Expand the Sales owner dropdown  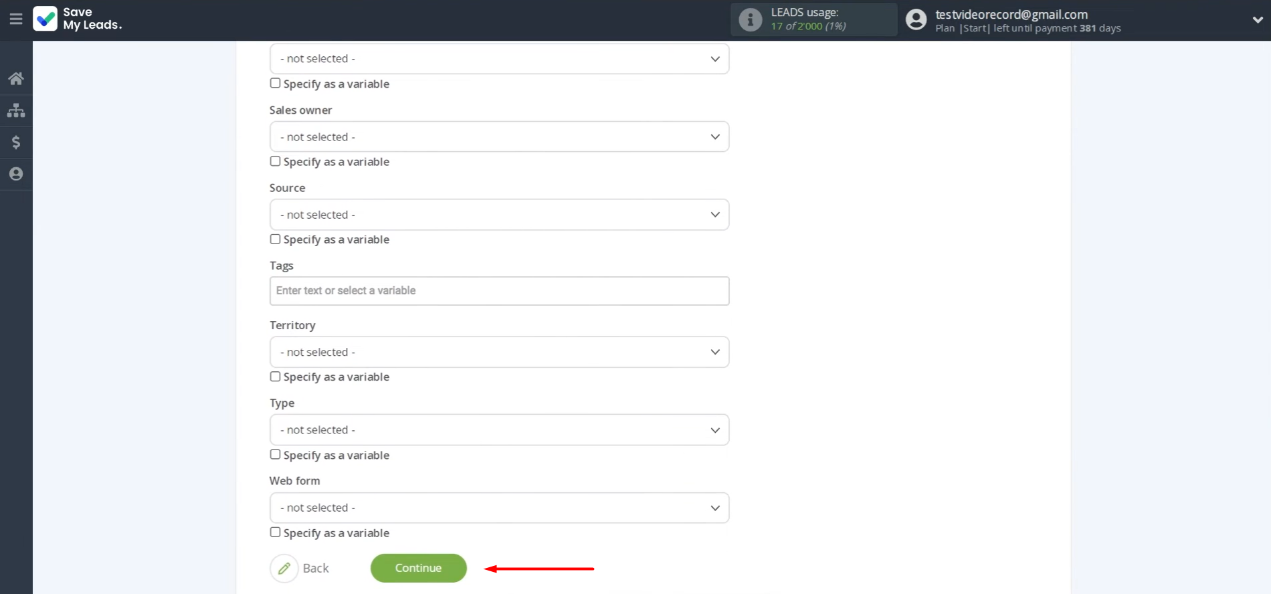click(x=499, y=137)
